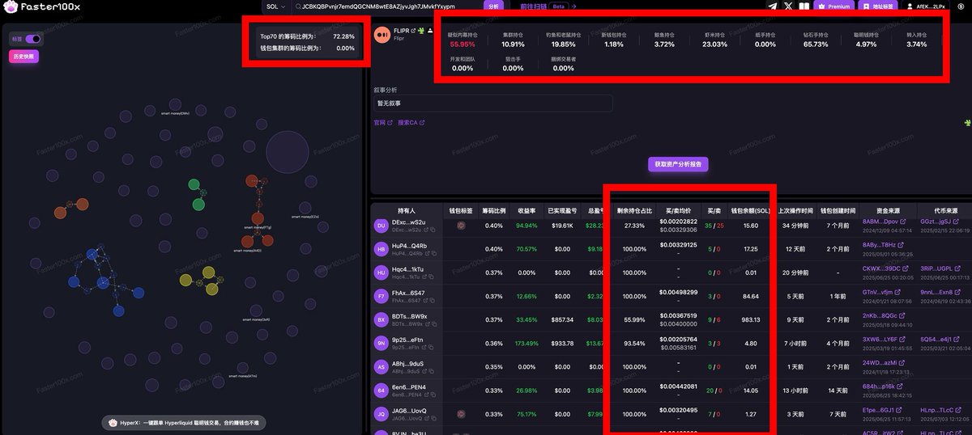
Task: Click 获取资产分析报告 button
Action: [x=679, y=164]
